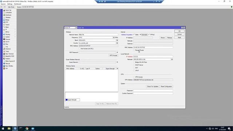Enable the DHCP Server checkbox
The width and height of the screenshot is (233, 131).
click(134, 65)
